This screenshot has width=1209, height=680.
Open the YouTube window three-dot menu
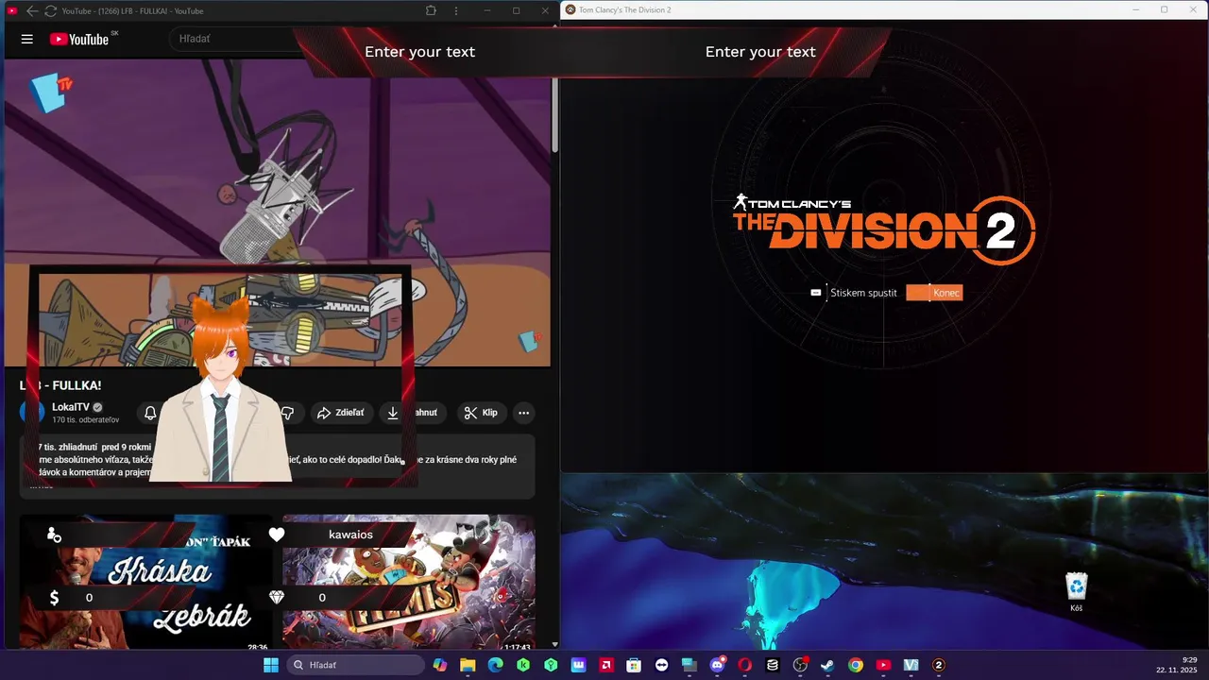[x=456, y=10]
